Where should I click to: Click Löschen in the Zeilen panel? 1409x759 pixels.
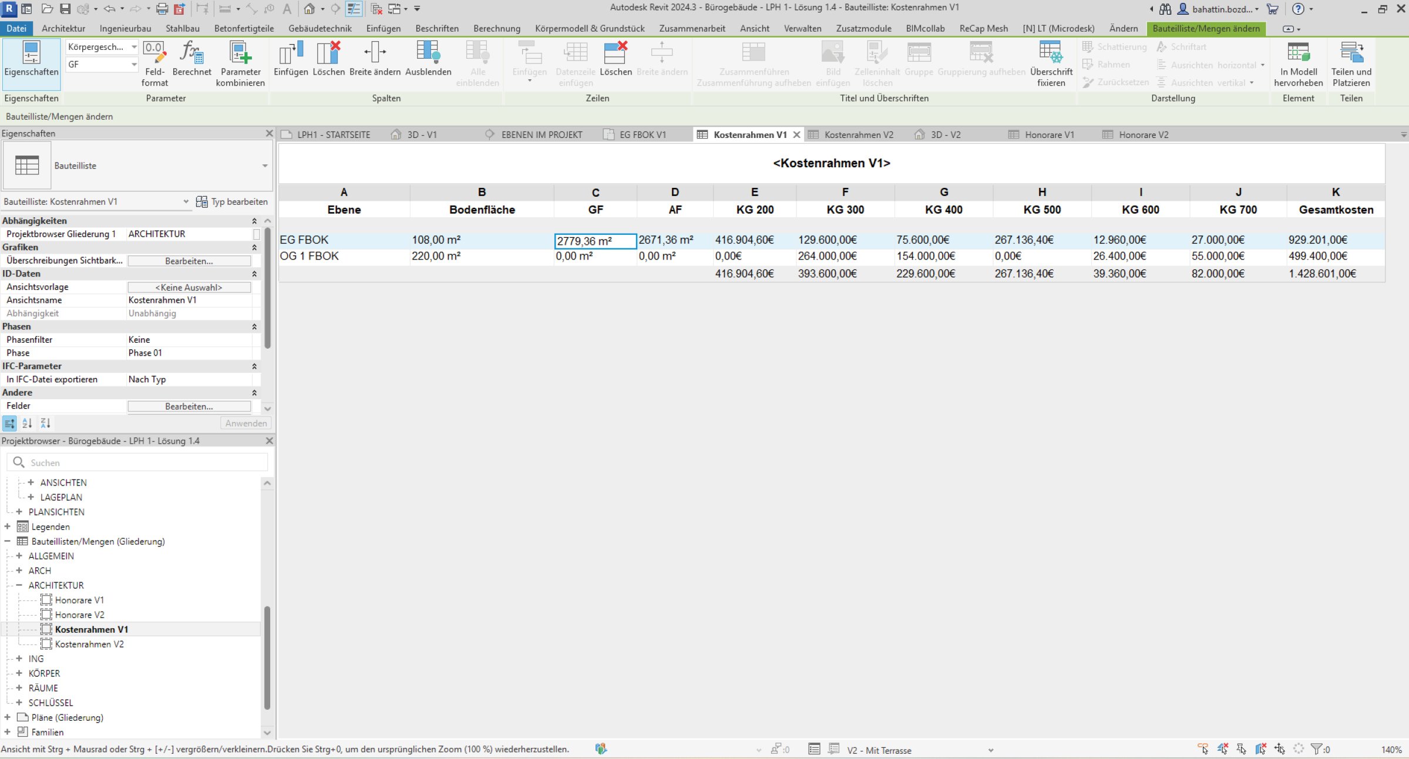click(x=616, y=59)
